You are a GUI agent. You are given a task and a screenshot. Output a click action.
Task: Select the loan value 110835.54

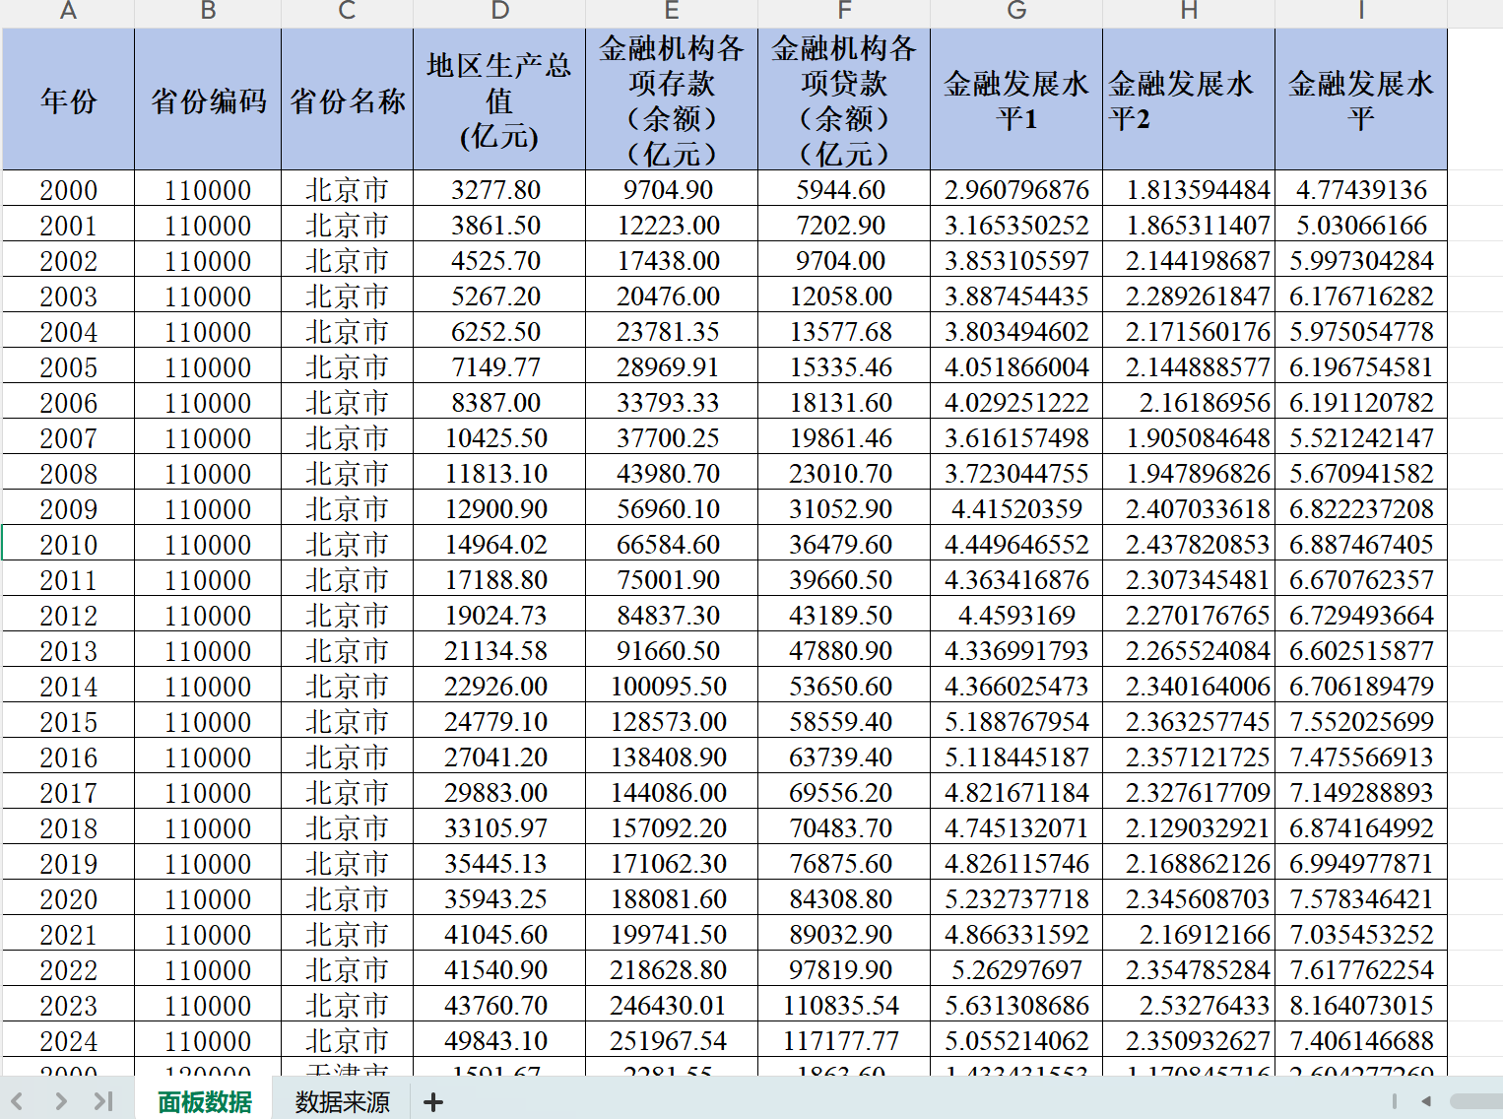tap(844, 1005)
